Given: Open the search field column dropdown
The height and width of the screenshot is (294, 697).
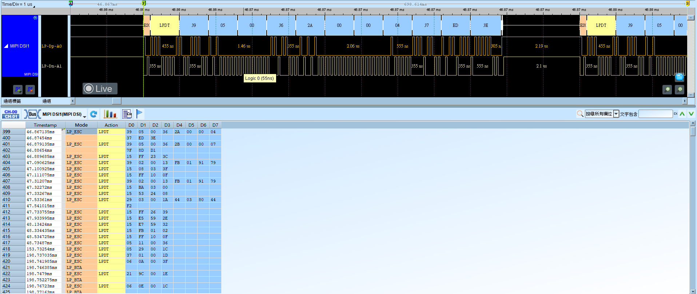Looking at the screenshot, I should [x=616, y=114].
